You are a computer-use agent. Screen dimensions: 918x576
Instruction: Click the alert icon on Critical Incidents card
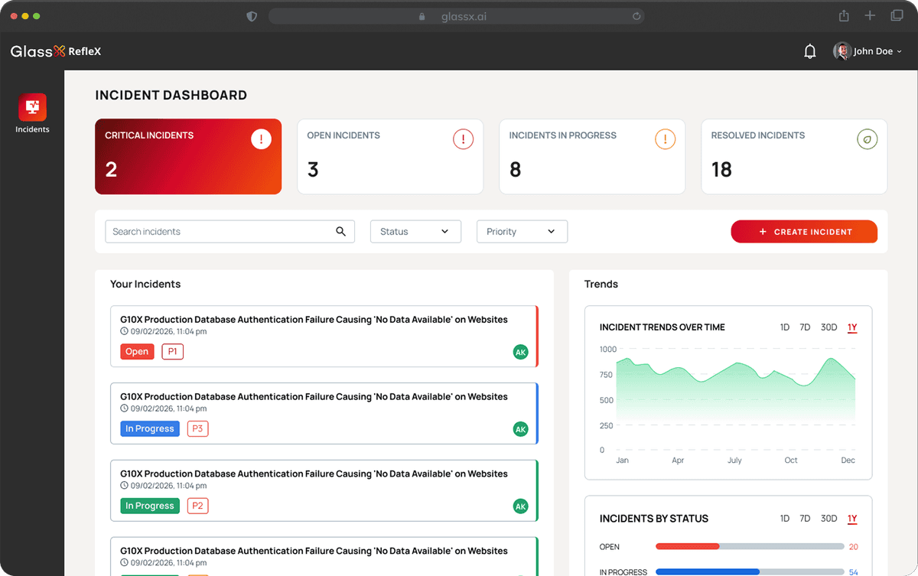point(261,139)
